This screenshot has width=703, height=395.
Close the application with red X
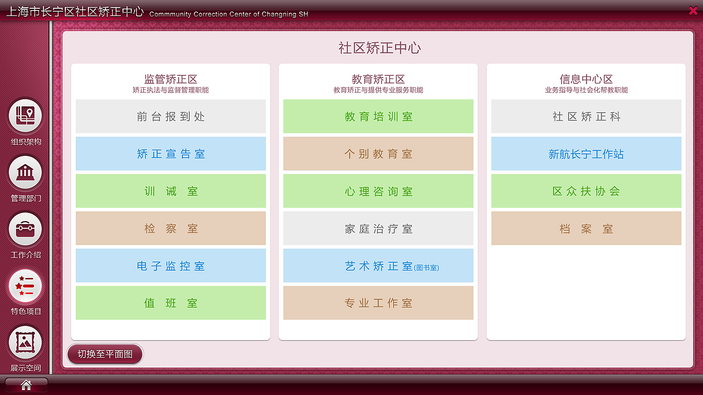click(x=693, y=10)
